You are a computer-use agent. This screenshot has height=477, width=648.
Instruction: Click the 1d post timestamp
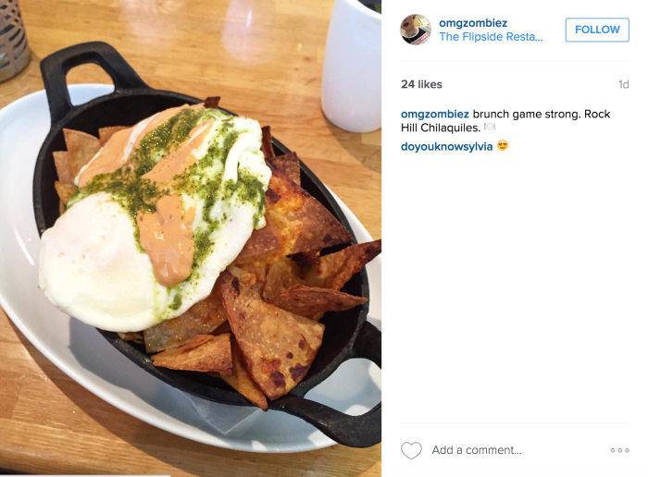(x=623, y=84)
